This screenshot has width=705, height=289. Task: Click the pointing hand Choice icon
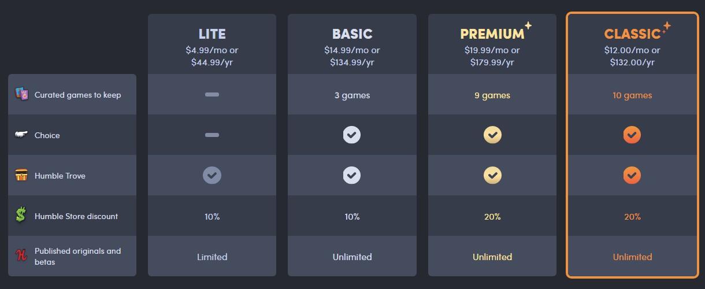21,135
